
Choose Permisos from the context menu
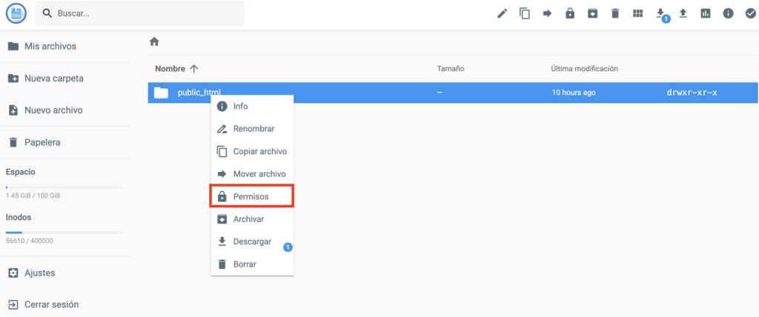coord(252,196)
